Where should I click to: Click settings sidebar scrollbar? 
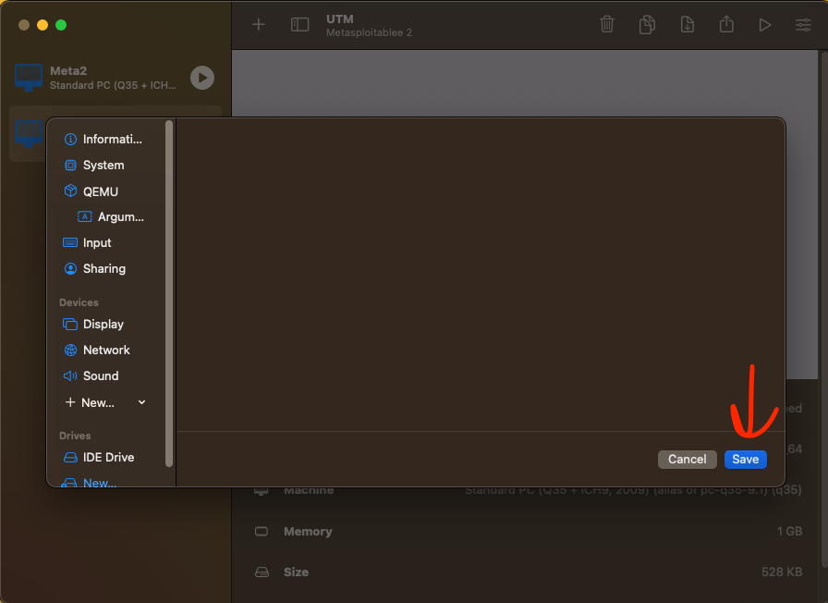(169, 293)
